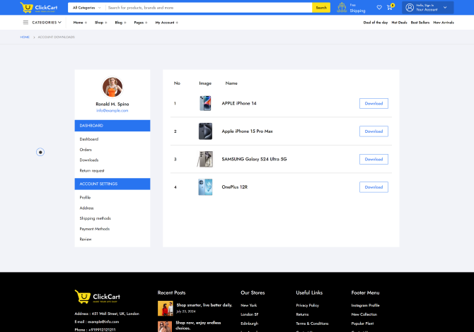
Task: Go to Hot Deals page
Action: coord(398,23)
